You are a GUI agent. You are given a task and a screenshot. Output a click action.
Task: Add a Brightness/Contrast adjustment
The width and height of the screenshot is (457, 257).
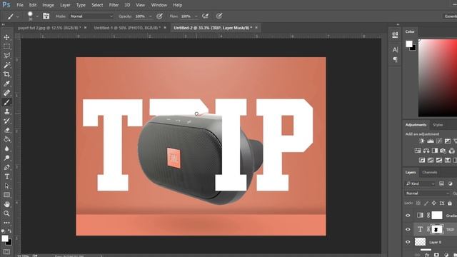coord(421,141)
